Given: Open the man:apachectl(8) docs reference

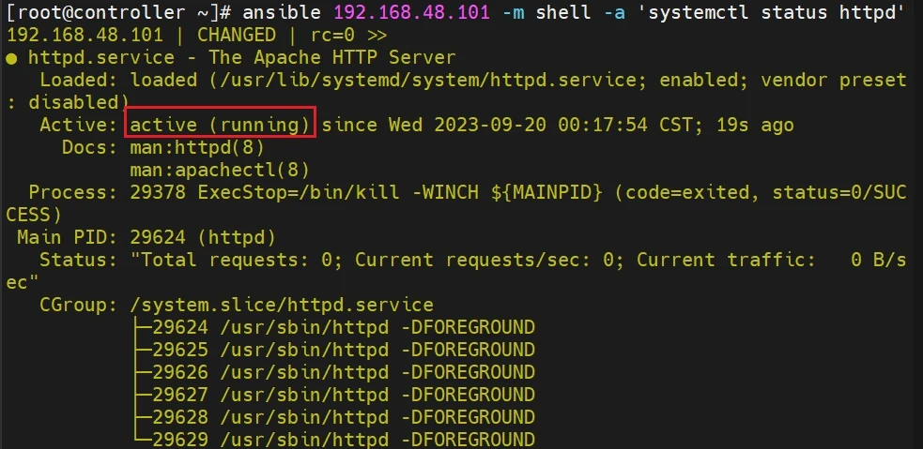Looking at the screenshot, I should [220, 170].
